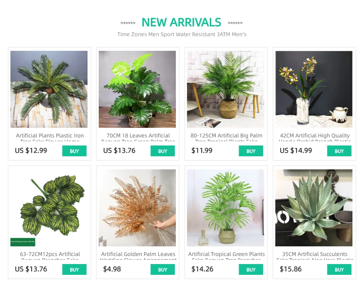Click the NEW ARRIVALS heading
364x296 pixels.
click(x=181, y=22)
